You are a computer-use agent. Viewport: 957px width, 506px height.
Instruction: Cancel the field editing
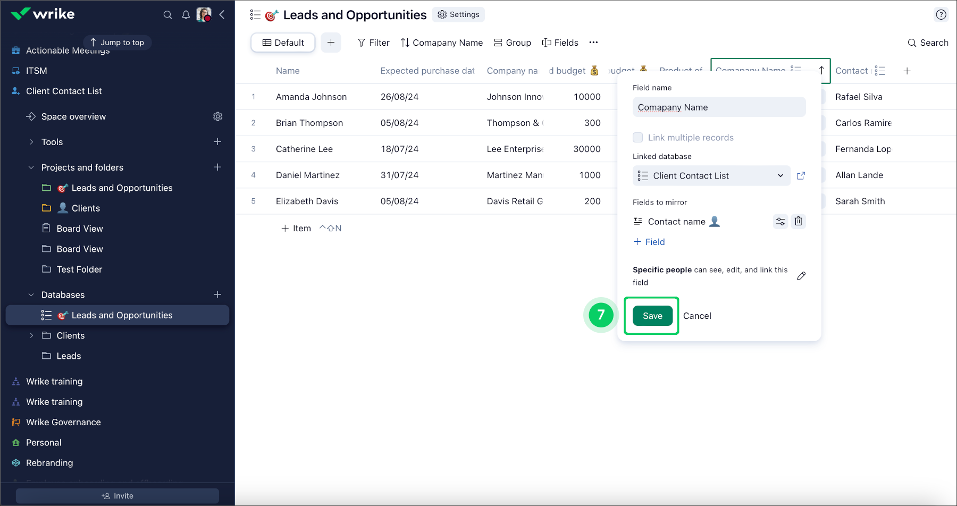pyautogui.click(x=696, y=316)
